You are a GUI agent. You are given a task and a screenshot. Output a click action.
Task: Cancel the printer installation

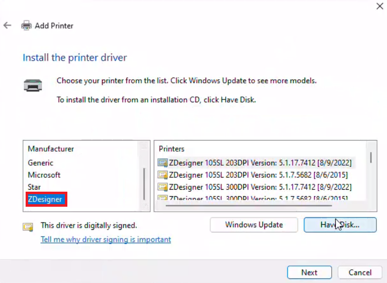pyautogui.click(x=360, y=272)
